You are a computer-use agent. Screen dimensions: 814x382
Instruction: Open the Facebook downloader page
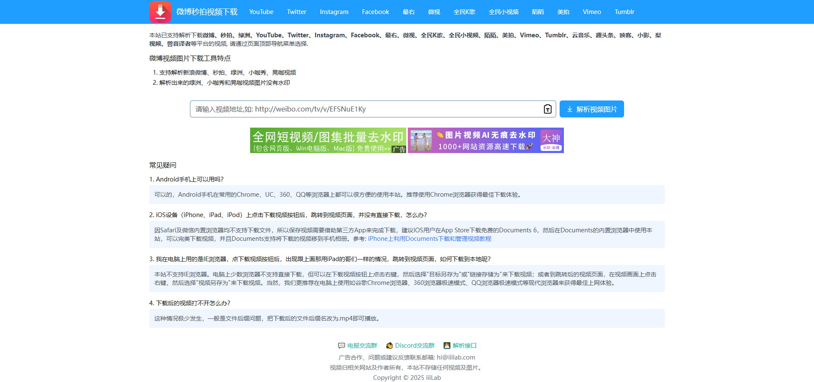tap(375, 11)
